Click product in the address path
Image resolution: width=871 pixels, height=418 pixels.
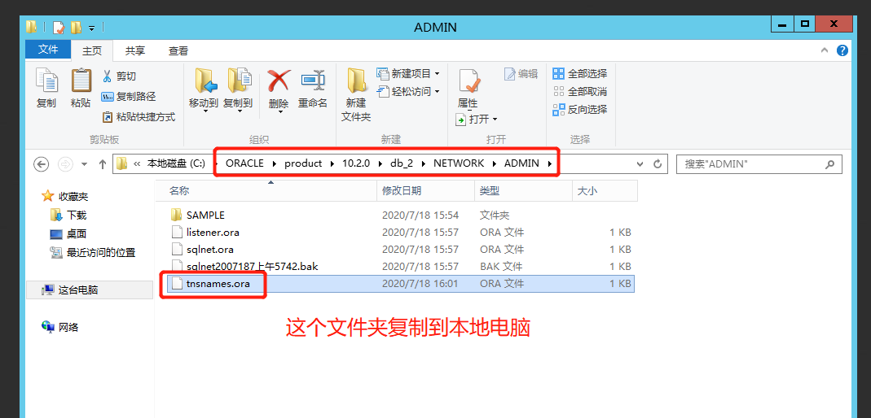pos(303,163)
